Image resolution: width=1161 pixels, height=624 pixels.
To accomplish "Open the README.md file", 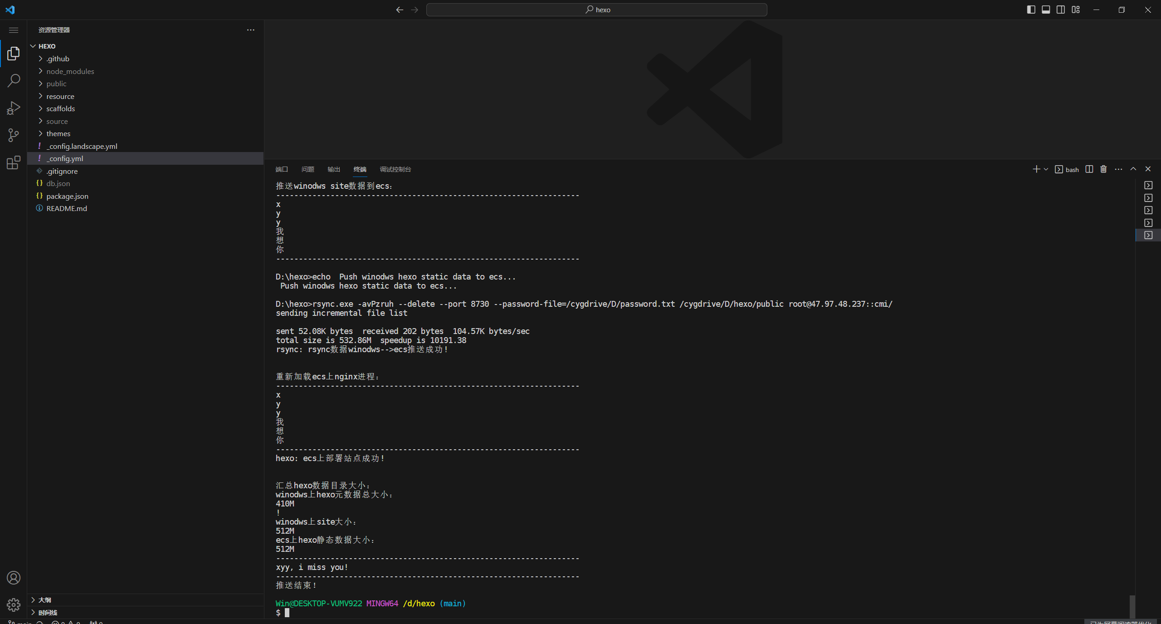I will (x=145, y=208).
